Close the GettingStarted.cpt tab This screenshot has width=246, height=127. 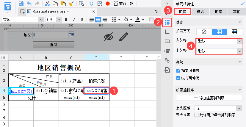tap(94, 12)
